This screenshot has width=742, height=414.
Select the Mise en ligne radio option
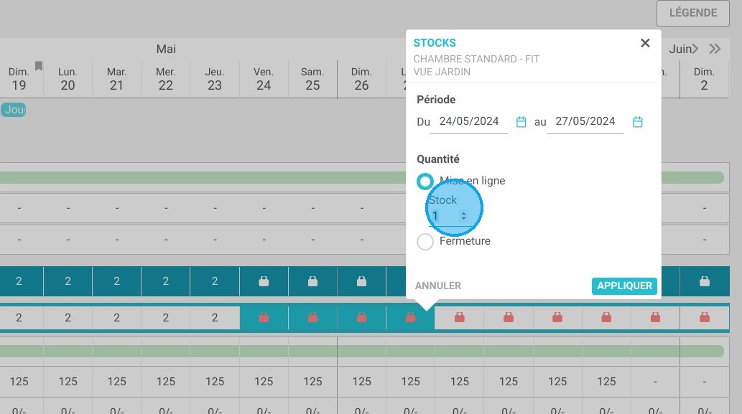click(425, 181)
